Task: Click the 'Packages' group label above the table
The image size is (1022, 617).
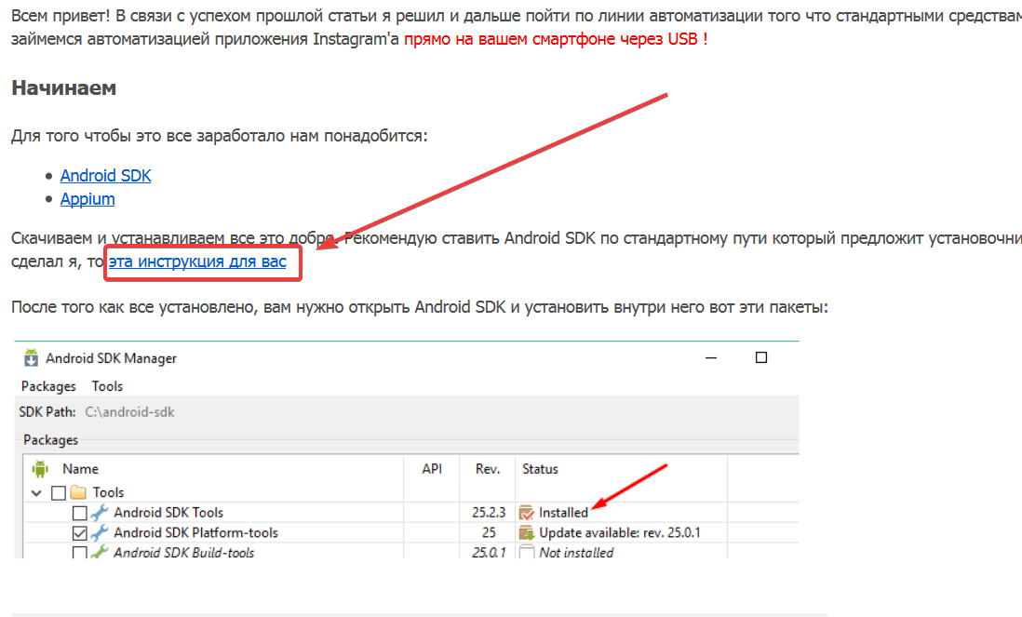Action: [51, 440]
